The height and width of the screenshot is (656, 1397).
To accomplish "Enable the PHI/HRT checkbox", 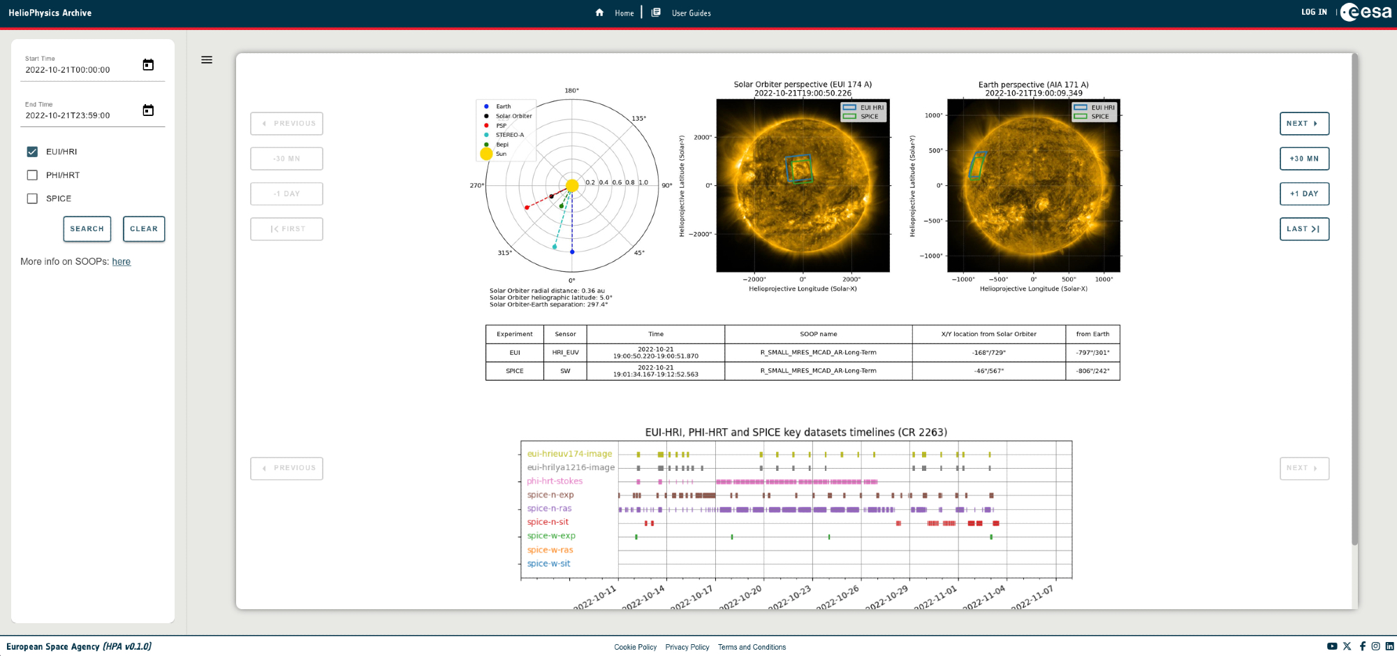I will pos(32,175).
